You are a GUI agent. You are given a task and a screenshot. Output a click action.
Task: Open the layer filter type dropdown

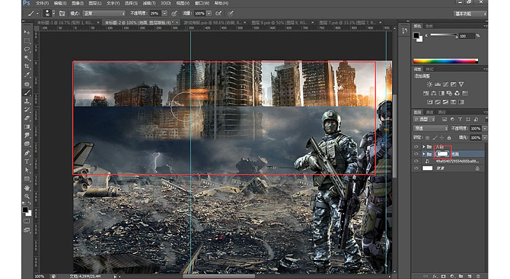[x=425, y=119]
